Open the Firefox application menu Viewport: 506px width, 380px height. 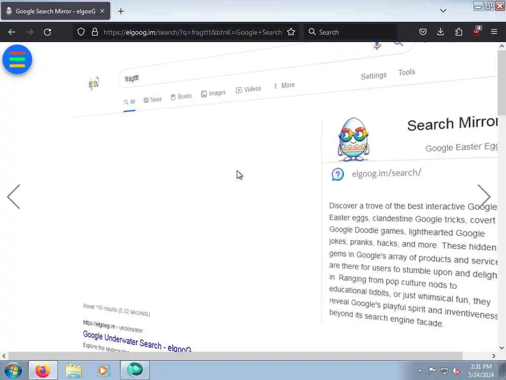pyautogui.click(x=494, y=32)
